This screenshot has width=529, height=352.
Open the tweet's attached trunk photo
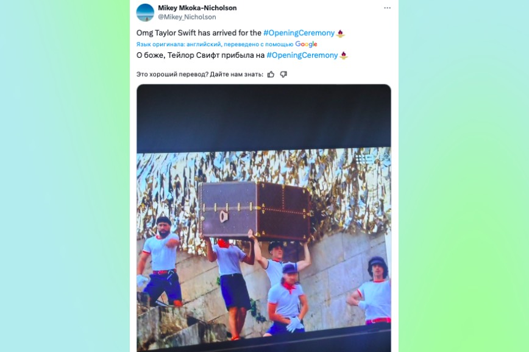(264, 218)
